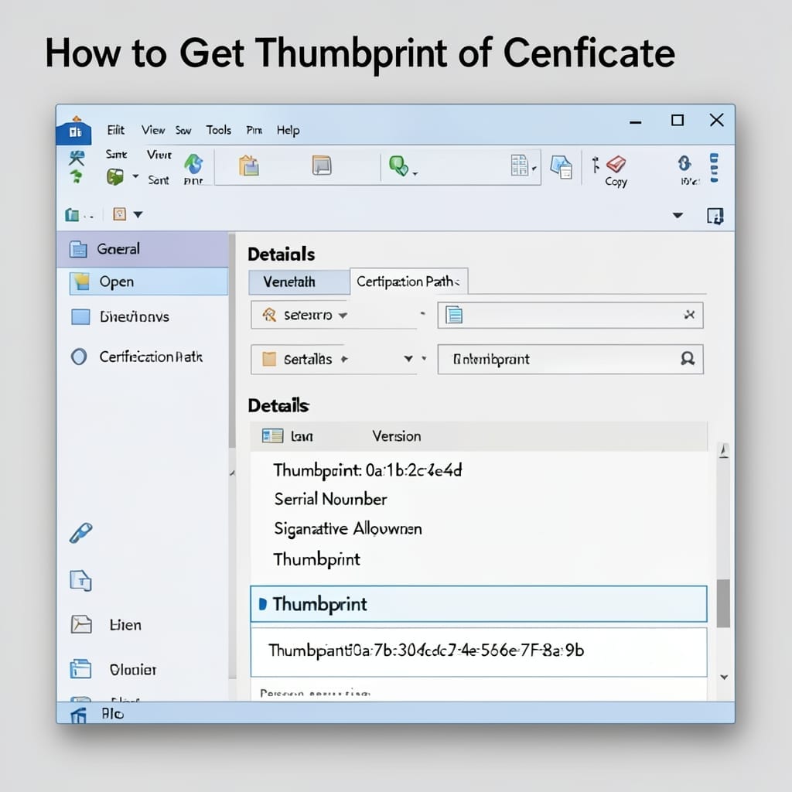Open the Sertallas dropdown arrow

tap(408, 359)
